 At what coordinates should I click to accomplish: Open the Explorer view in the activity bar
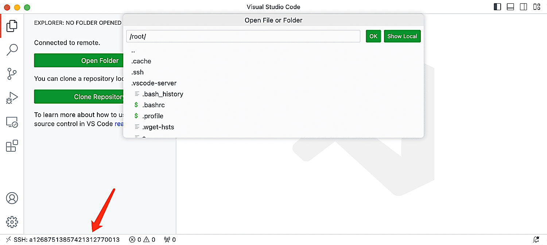coord(12,25)
